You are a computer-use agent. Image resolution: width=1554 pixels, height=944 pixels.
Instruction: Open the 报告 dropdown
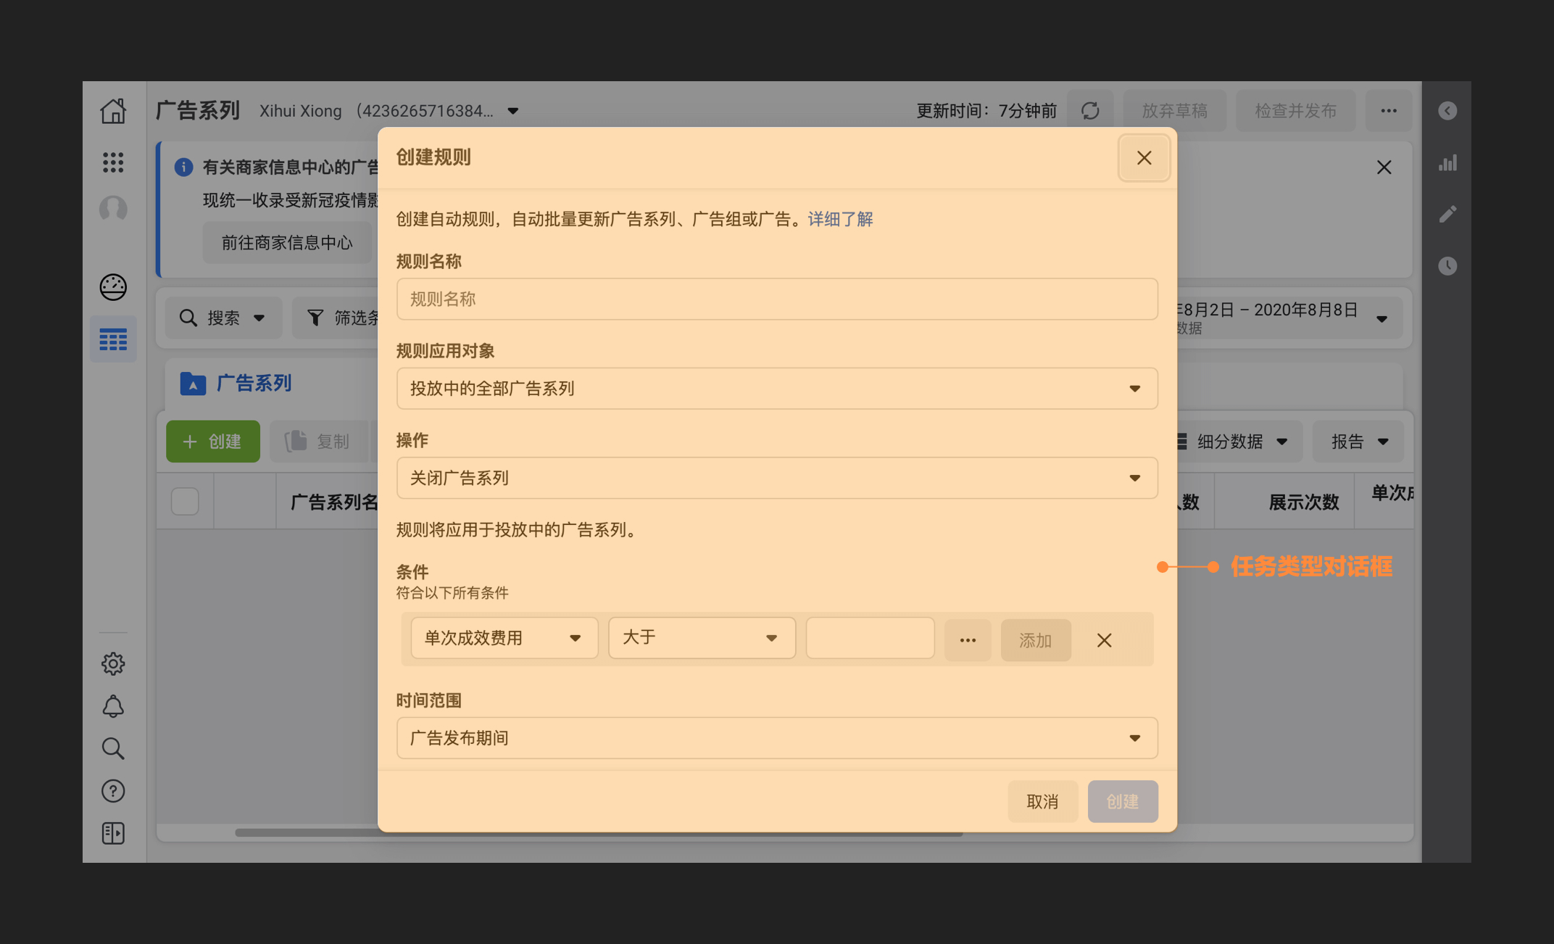(1358, 442)
